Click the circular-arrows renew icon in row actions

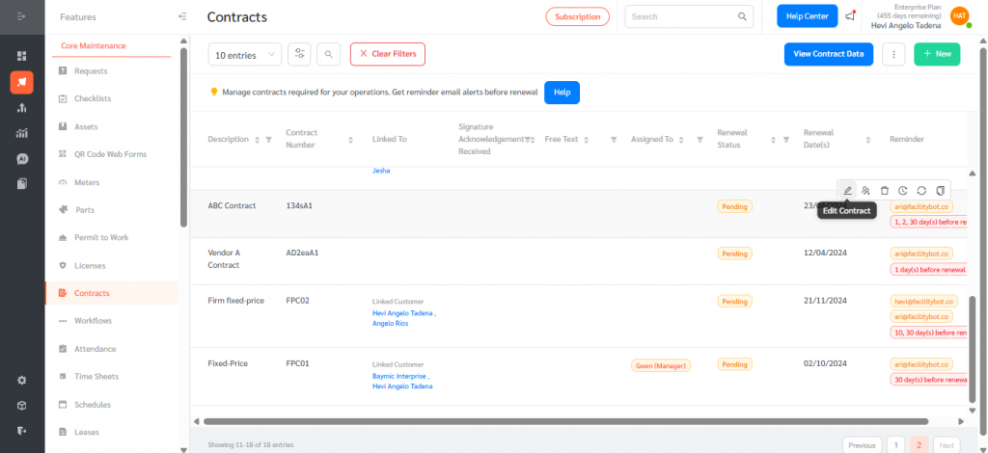tap(921, 191)
